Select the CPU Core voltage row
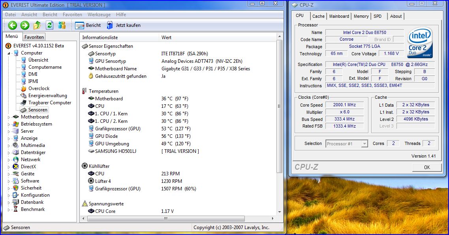 178,211
